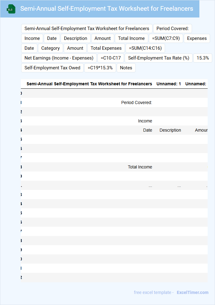Click the 'Income' tag
The height and width of the screenshot is (305, 215).
tap(32, 38)
